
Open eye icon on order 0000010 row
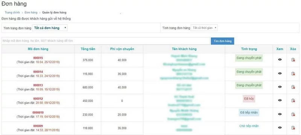click(x=280, y=114)
